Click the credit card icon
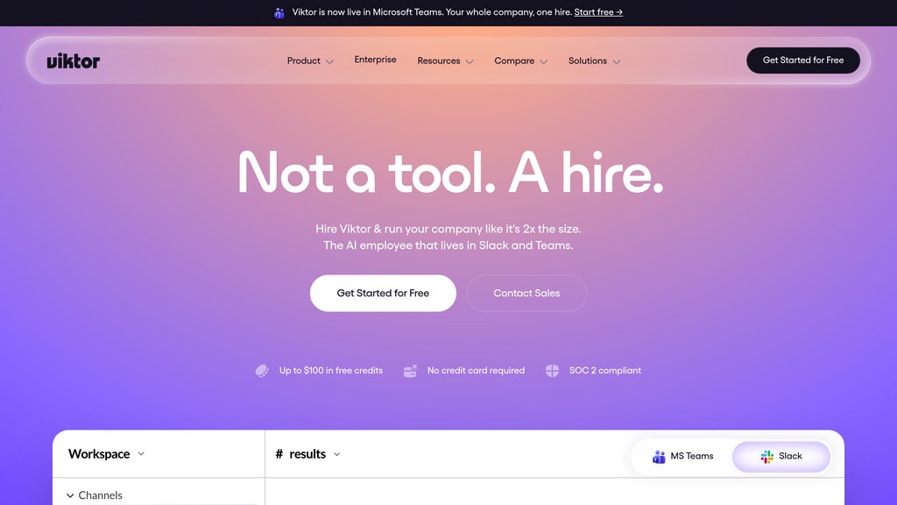 coord(410,371)
